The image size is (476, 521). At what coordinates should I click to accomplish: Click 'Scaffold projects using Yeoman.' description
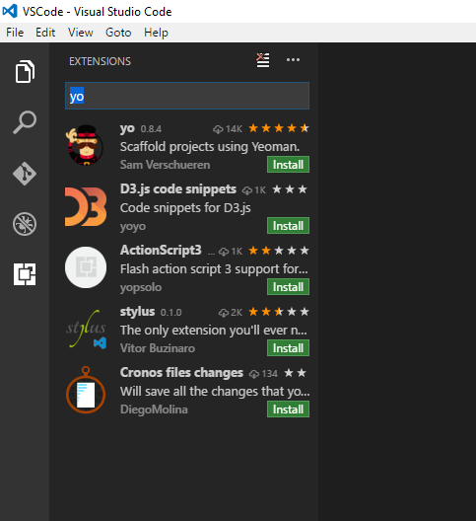click(x=210, y=146)
